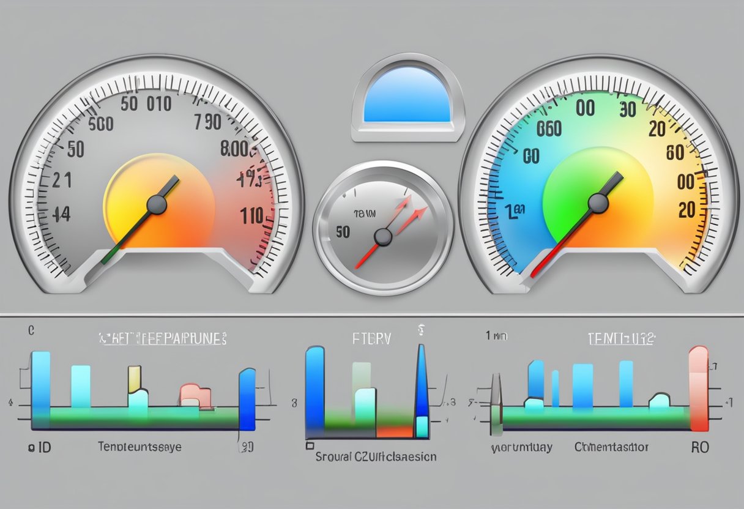The height and width of the screenshot is (509, 744).
Task: Select the vorumuay label
Action: (x=521, y=447)
